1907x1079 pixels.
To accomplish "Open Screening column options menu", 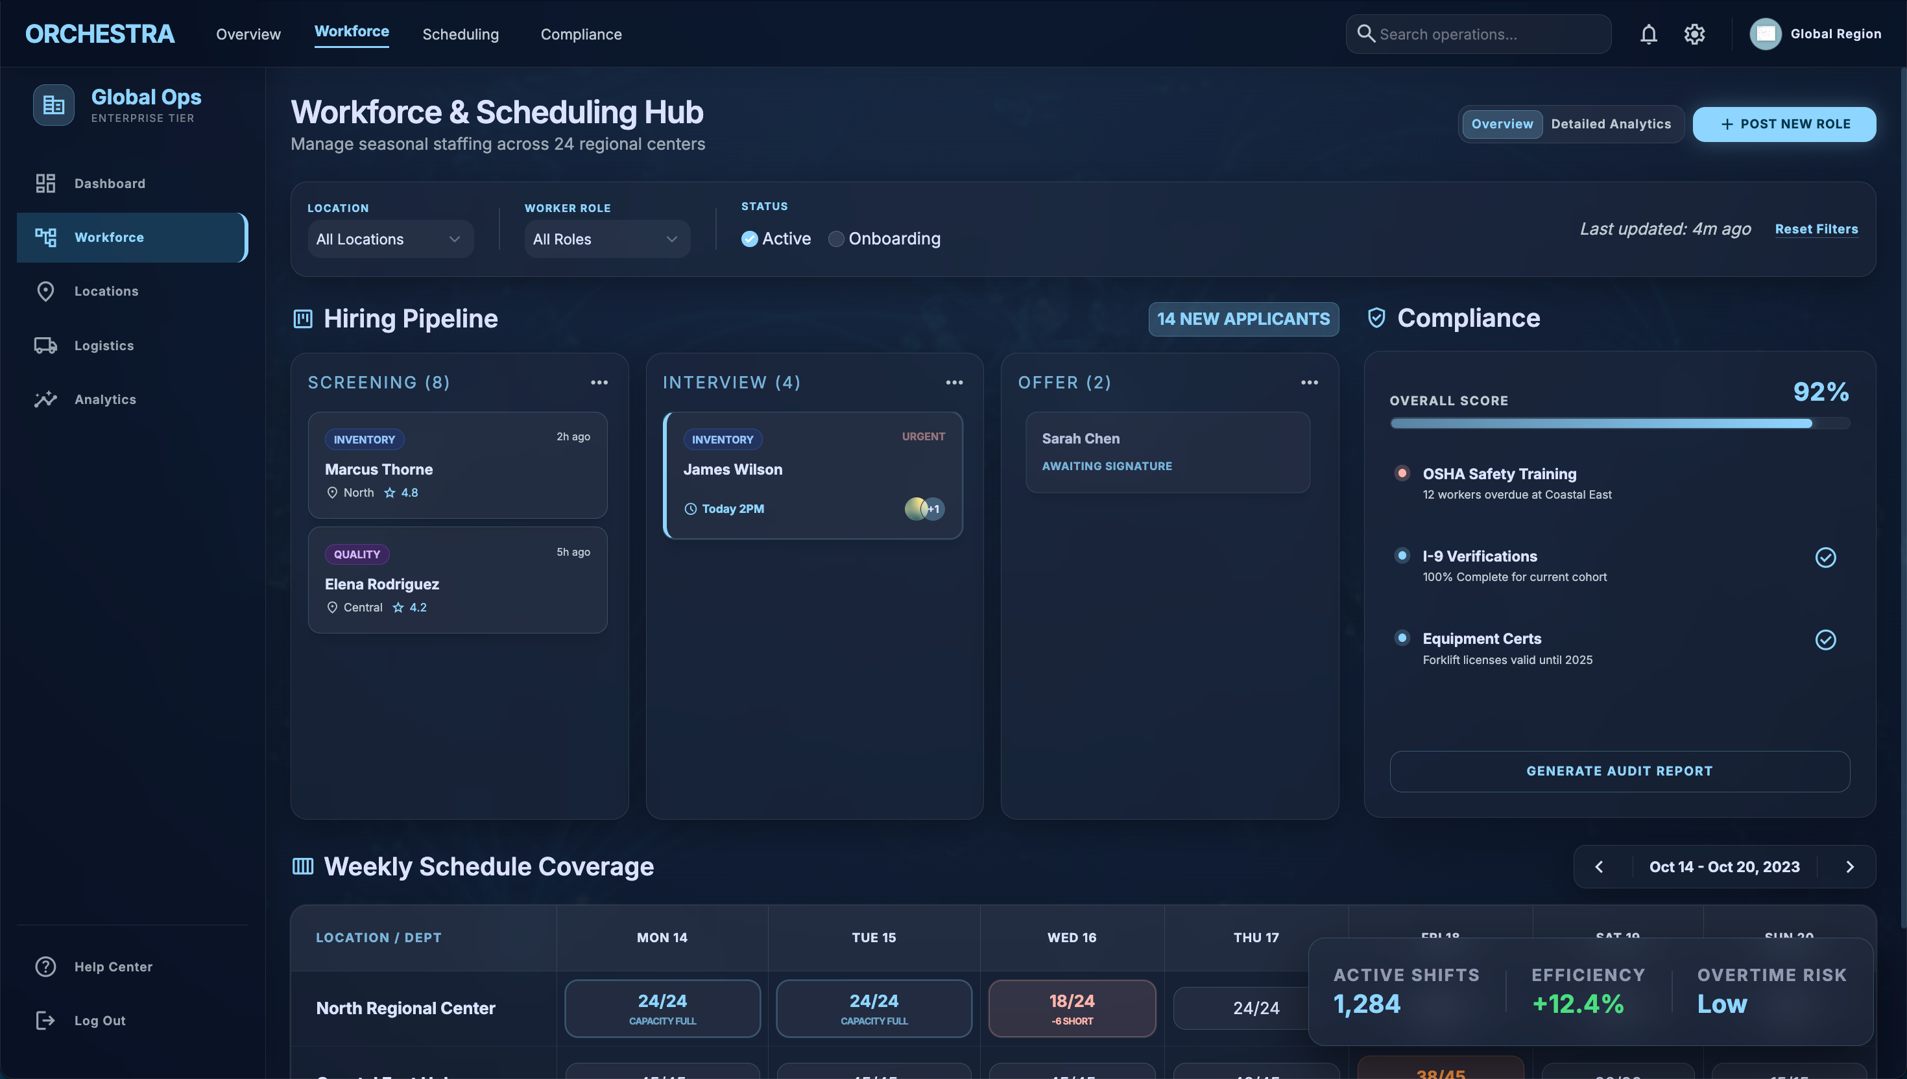I will tap(599, 383).
